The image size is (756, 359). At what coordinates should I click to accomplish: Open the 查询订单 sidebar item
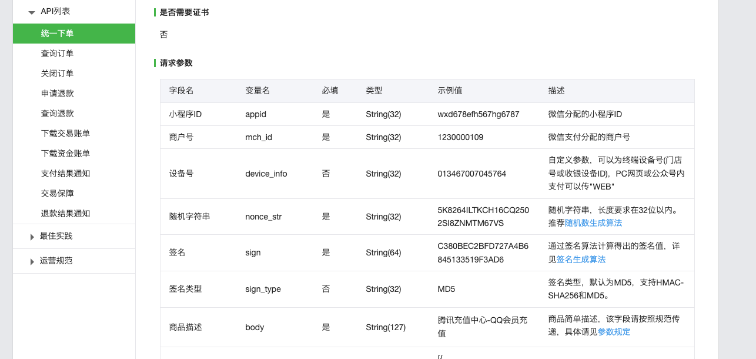click(57, 54)
